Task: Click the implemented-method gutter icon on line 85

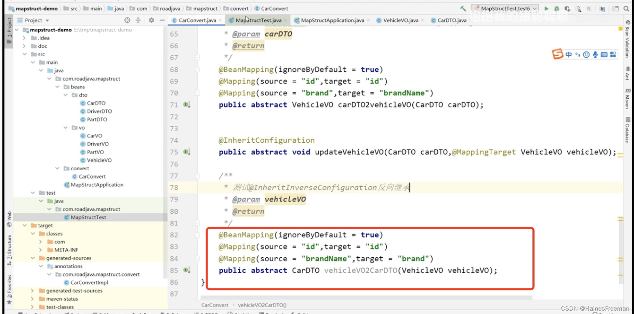Action: click(x=186, y=270)
